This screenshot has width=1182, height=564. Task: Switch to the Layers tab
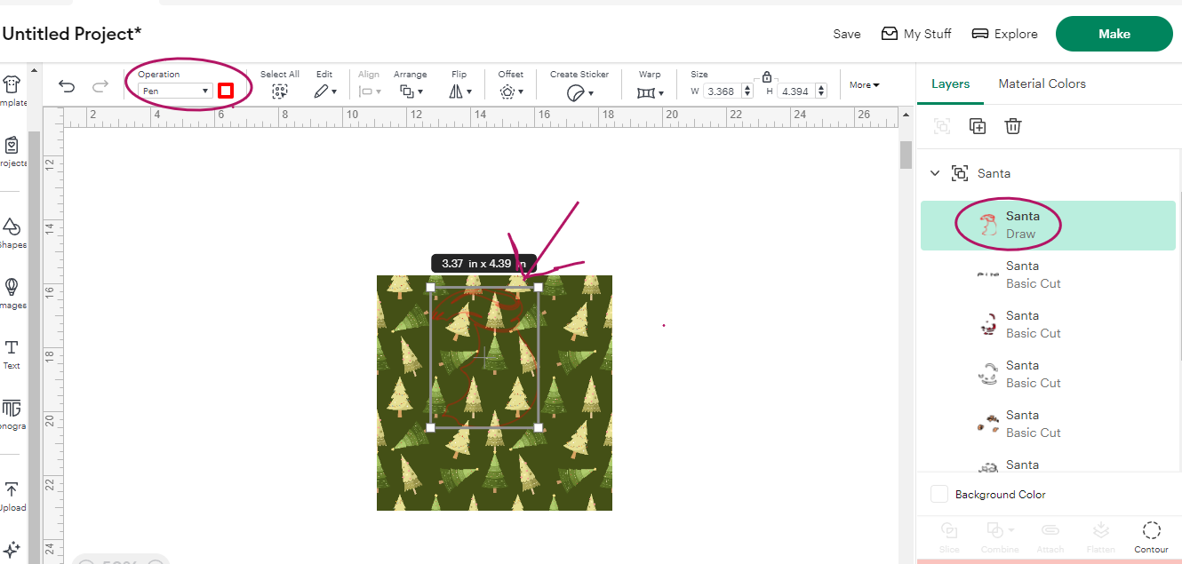coord(950,83)
